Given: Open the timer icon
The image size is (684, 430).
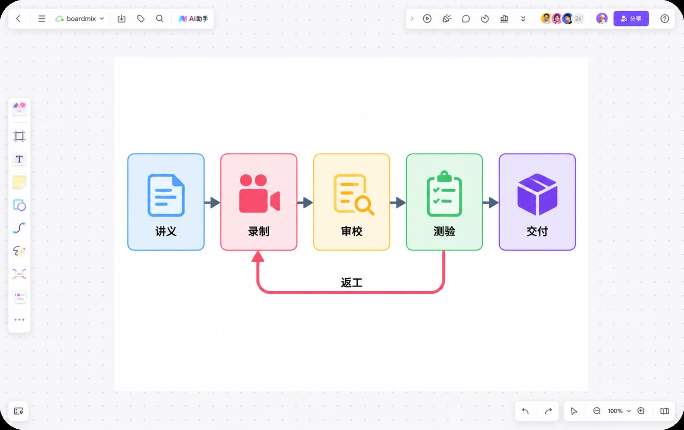Looking at the screenshot, I should point(485,19).
